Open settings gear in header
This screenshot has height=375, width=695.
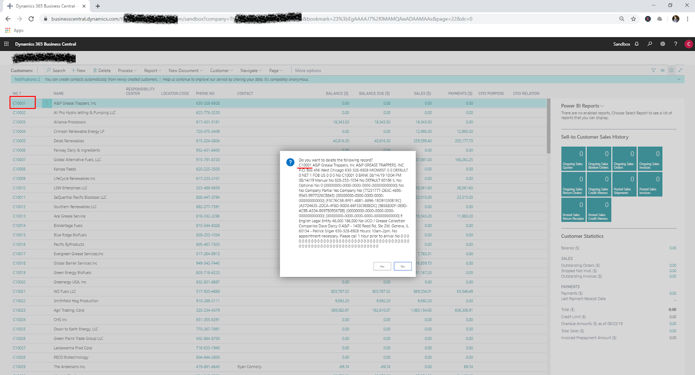pos(662,44)
